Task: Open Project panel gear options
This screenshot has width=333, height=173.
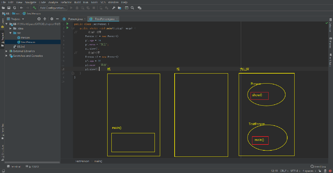Action: [52, 19]
